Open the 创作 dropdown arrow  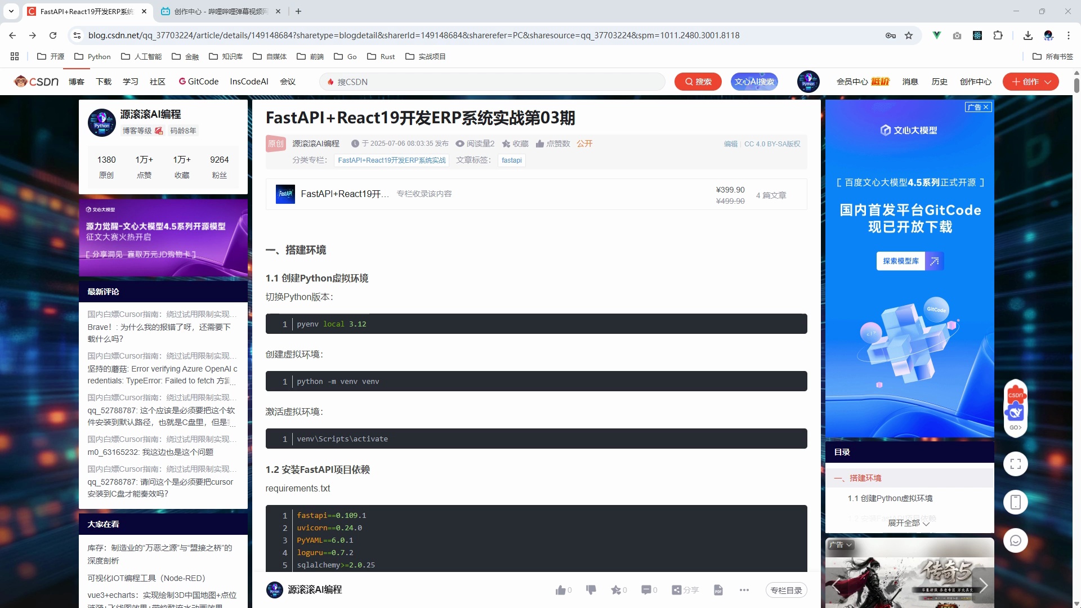[x=1048, y=81]
